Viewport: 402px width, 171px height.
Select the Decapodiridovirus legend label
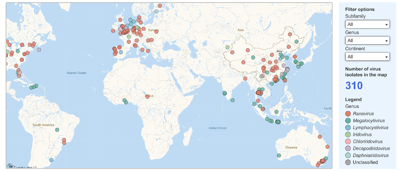(x=371, y=148)
